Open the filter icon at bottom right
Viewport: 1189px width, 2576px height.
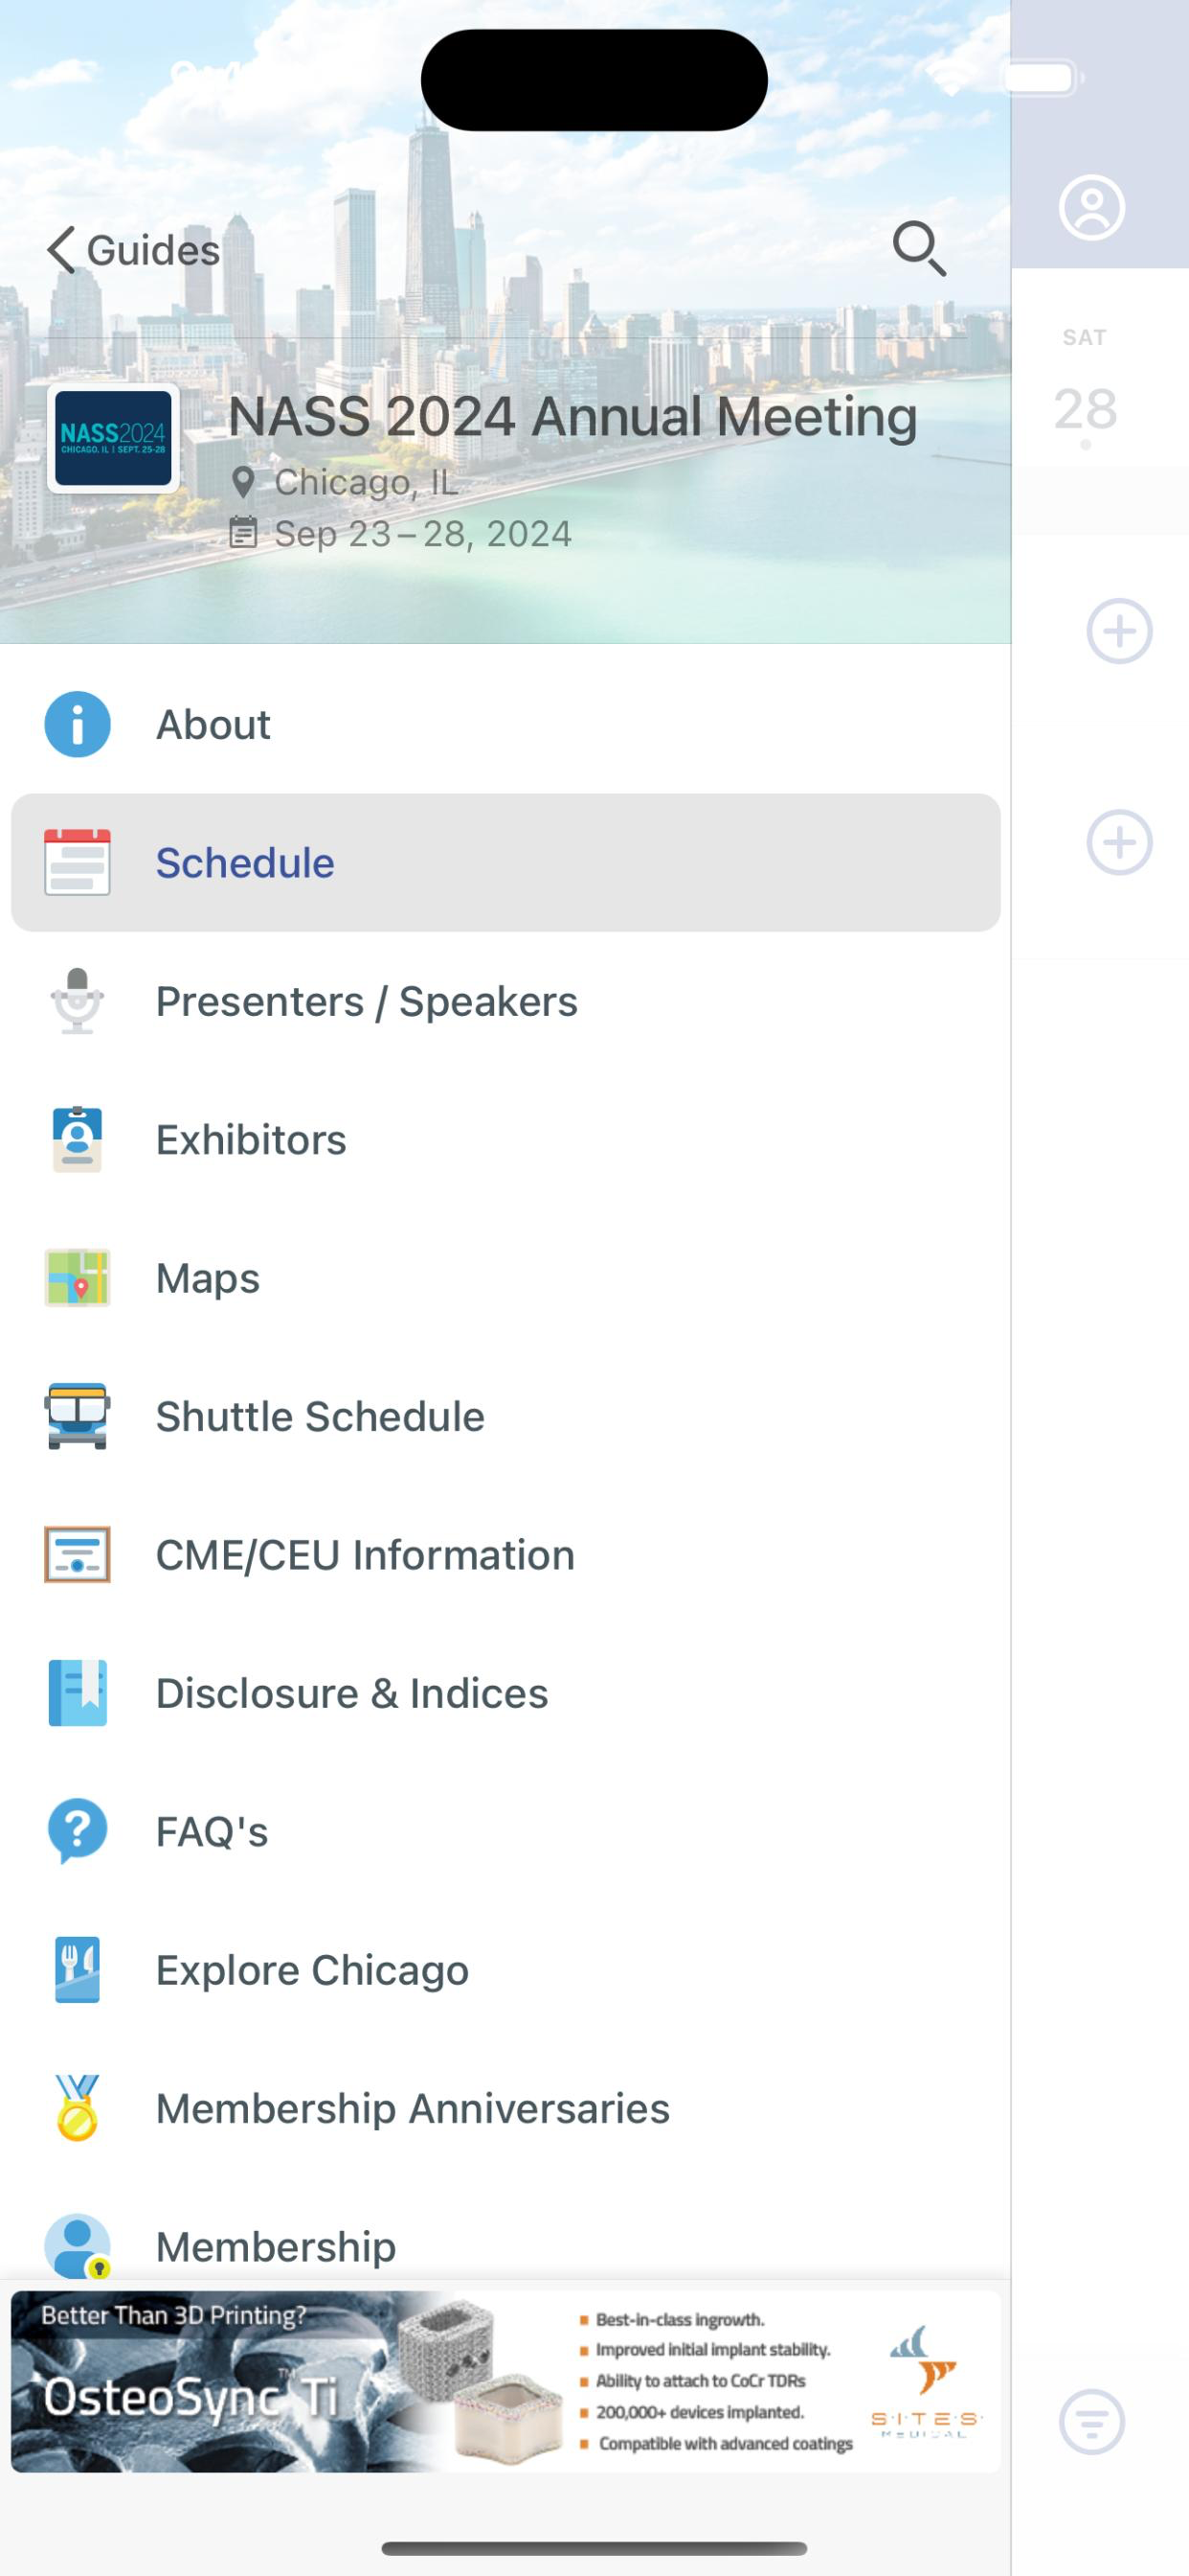pyautogui.click(x=1091, y=2422)
